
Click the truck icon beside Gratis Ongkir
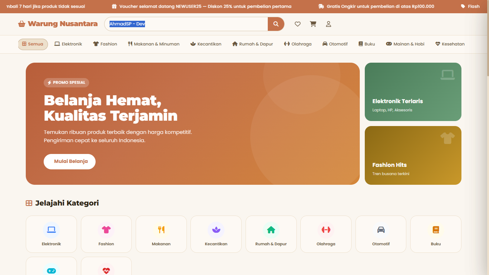[321, 6]
